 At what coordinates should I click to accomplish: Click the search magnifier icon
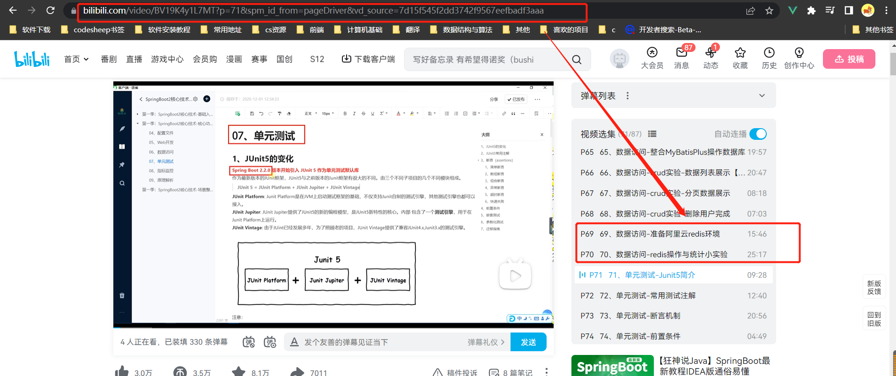tap(577, 59)
